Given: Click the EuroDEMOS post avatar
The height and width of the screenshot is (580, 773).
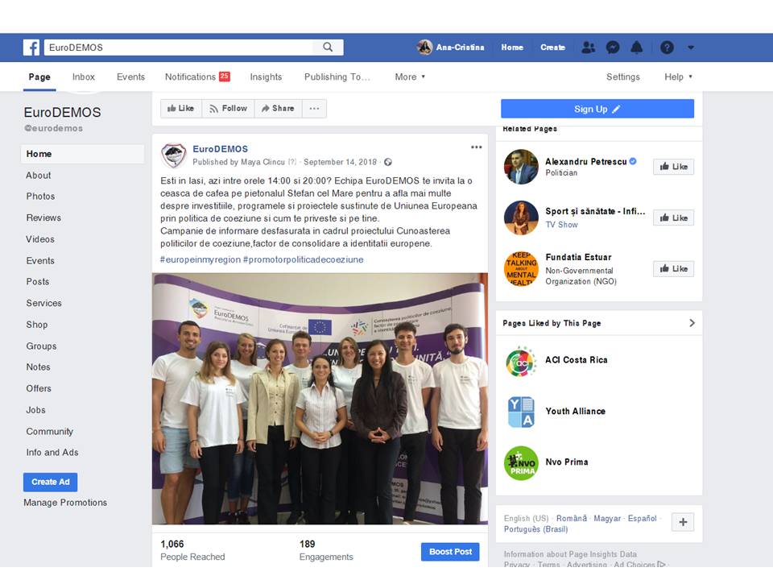Looking at the screenshot, I should [174, 155].
